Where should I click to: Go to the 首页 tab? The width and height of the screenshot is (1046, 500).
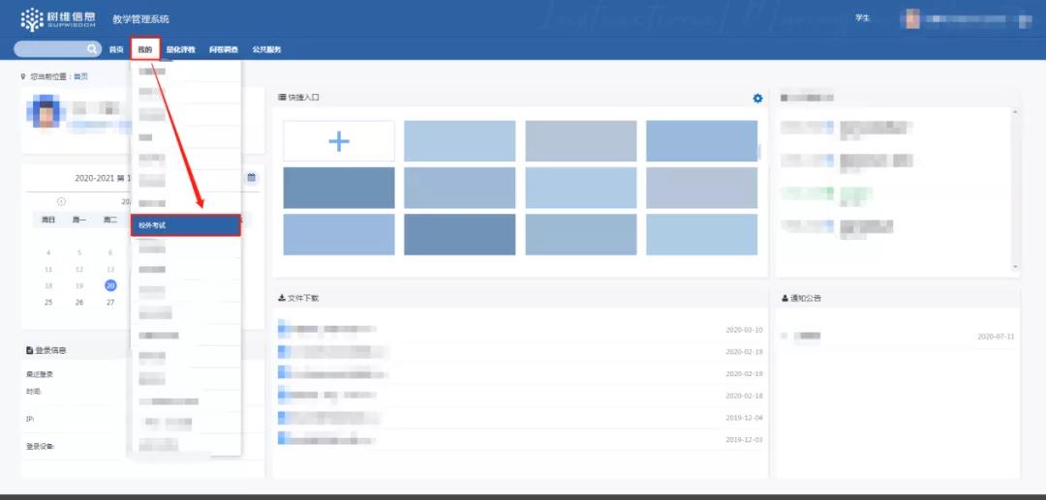coord(117,49)
